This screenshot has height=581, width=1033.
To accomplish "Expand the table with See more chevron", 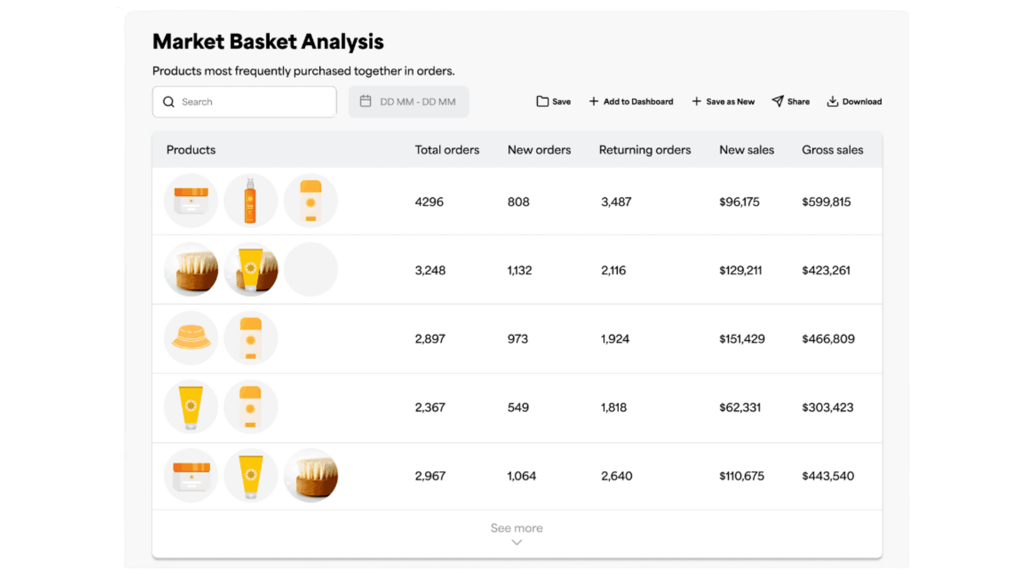I will (x=516, y=542).
